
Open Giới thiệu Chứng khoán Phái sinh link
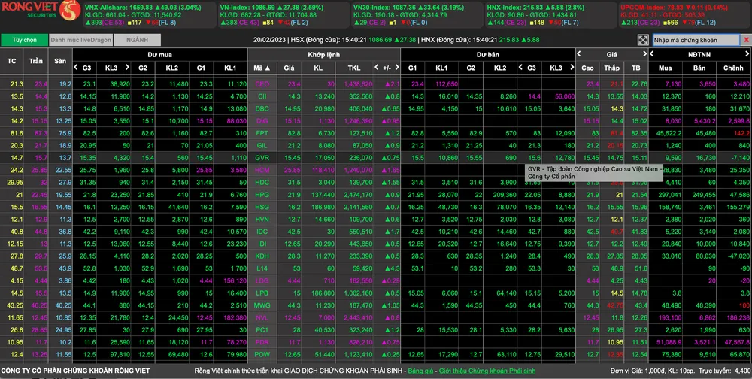[x=487, y=371]
